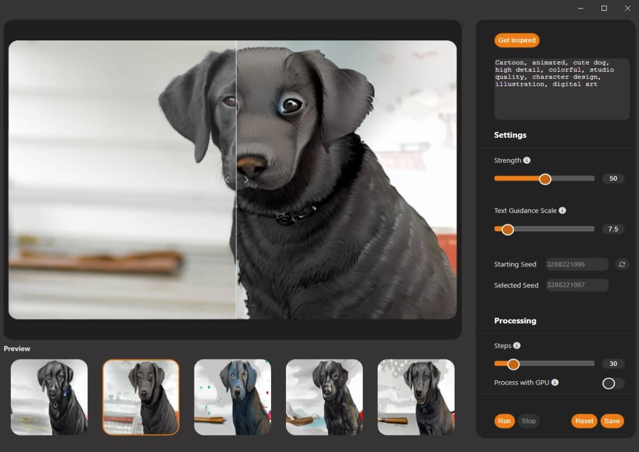Click the Steps slider handle

click(513, 364)
